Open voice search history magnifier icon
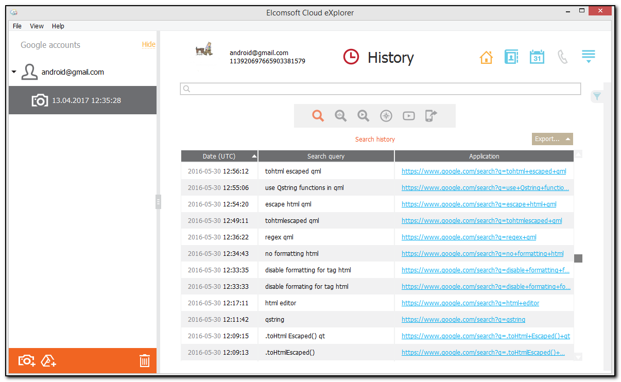This screenshot has height=382, width=621. (x=341, y=116)
